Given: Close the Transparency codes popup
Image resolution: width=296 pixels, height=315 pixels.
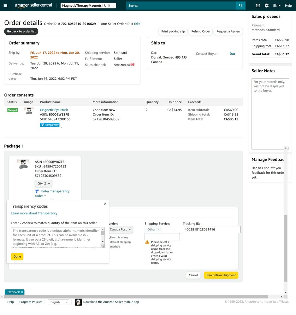Looking at the screenshot, I should pyautogui.click(x=105, y=204).
